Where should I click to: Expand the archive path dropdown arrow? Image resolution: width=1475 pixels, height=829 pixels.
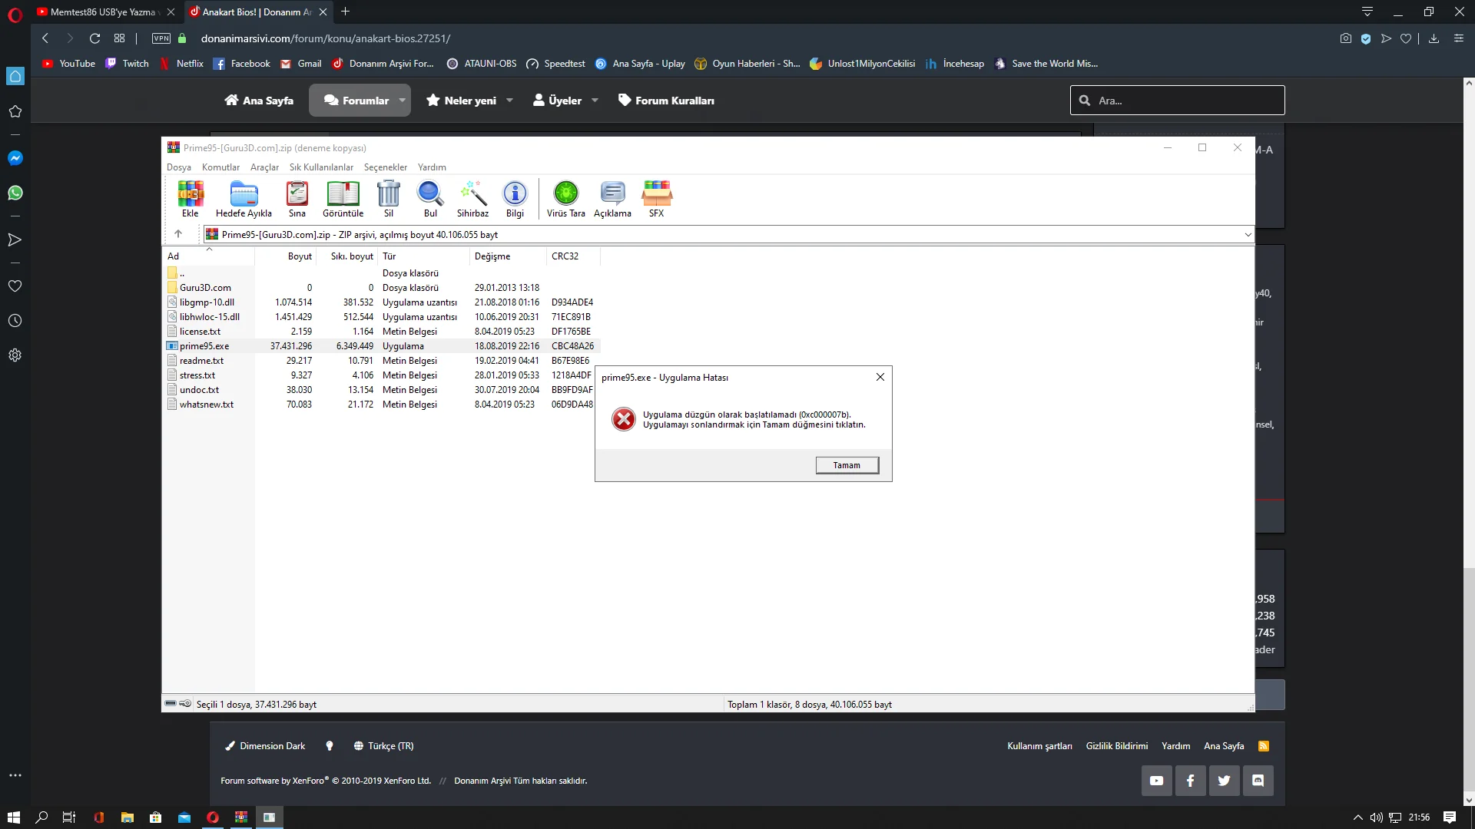(x=1248, y=235)
